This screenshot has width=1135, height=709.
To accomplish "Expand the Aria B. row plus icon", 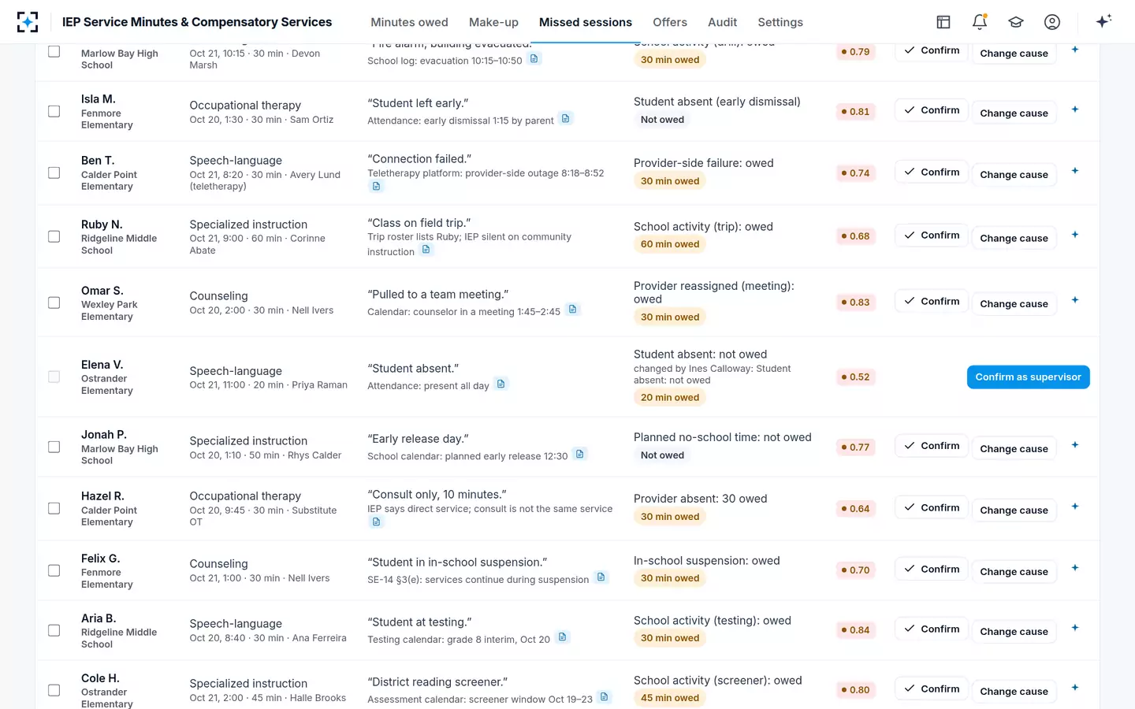I will [x=1075, y=628].
